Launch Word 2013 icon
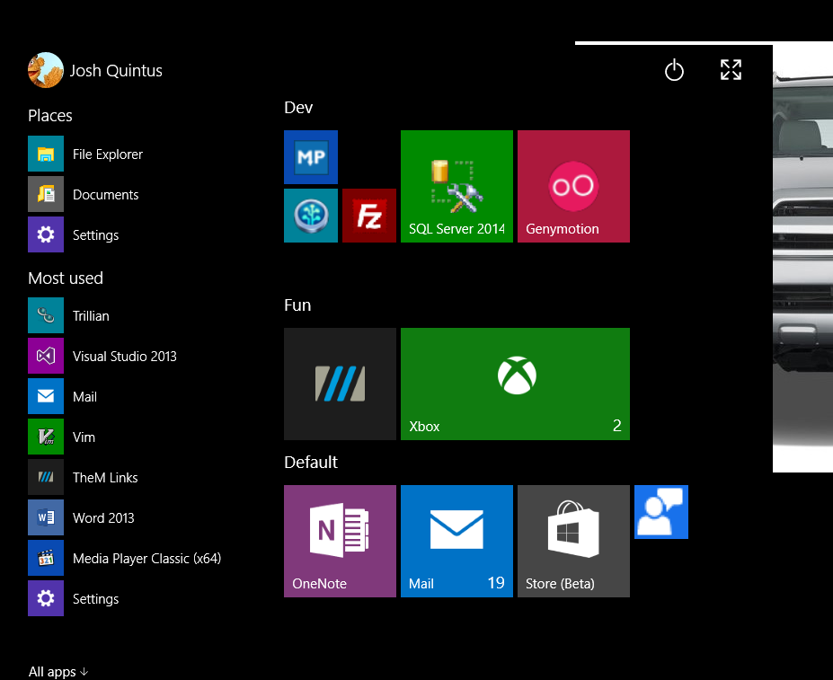 (x=46, y=517)
